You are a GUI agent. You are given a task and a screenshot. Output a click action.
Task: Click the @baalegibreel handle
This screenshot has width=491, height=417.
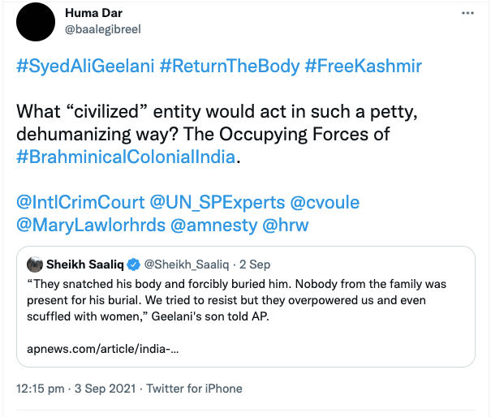point(102,30)
